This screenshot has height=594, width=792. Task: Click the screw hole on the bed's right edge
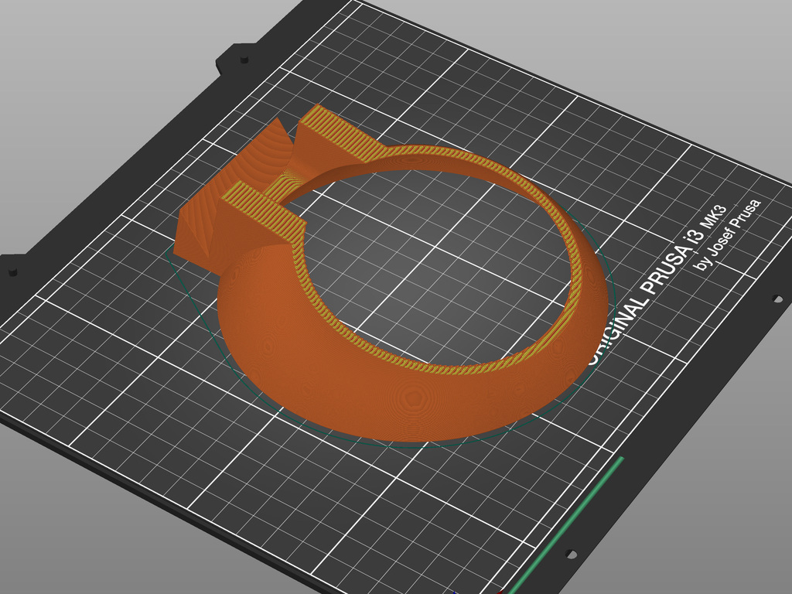pos(777,299)
